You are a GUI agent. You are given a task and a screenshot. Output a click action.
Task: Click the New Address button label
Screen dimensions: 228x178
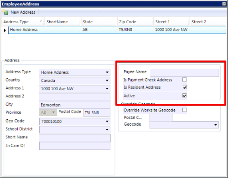pyautogui.click(x=23, y=12)
